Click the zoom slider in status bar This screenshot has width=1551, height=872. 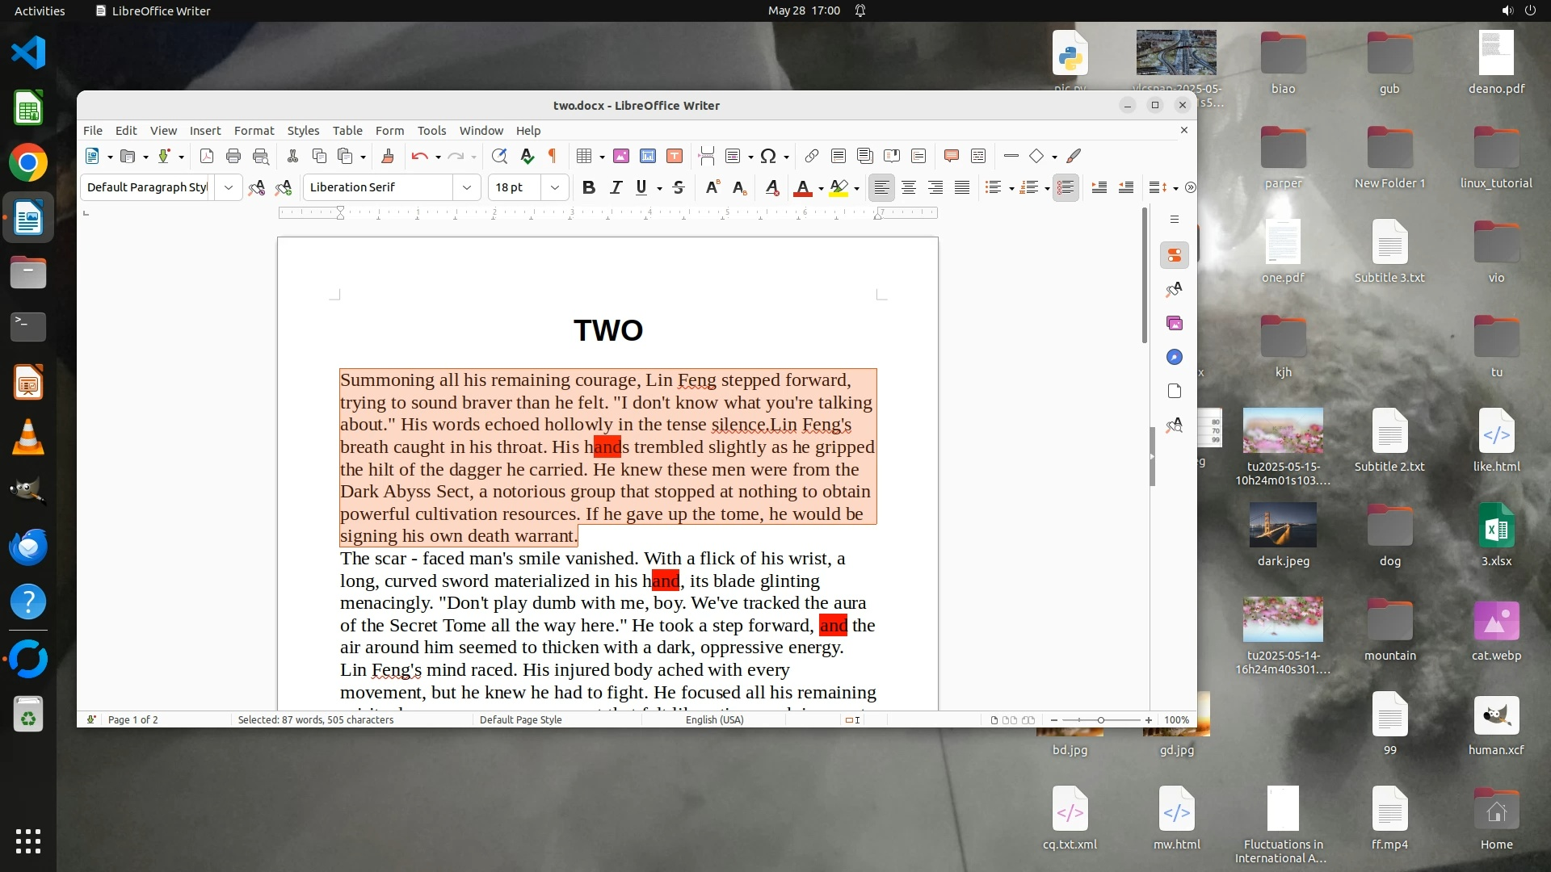coord(1100,719)
